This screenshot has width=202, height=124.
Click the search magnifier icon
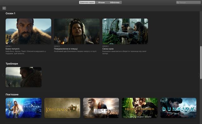point(178,3)
